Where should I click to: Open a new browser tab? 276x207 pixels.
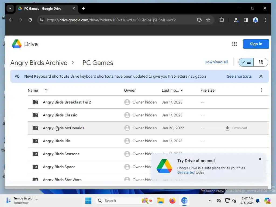(84, 8)
